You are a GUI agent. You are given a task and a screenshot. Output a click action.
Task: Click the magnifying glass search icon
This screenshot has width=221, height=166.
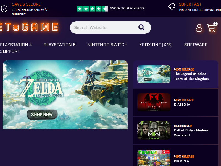(141, 27)
